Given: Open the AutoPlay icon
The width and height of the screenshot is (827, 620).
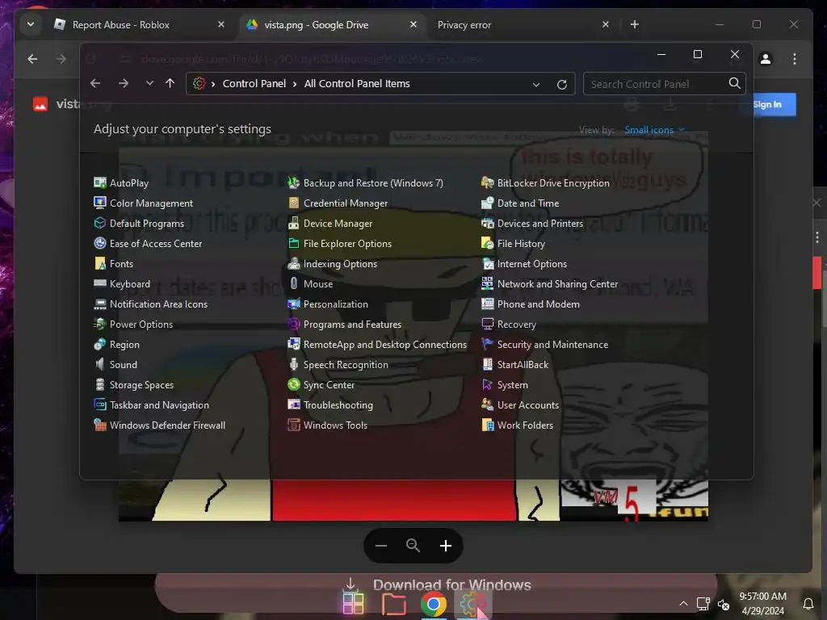Looking at the screenshot, I should point(99,183).
